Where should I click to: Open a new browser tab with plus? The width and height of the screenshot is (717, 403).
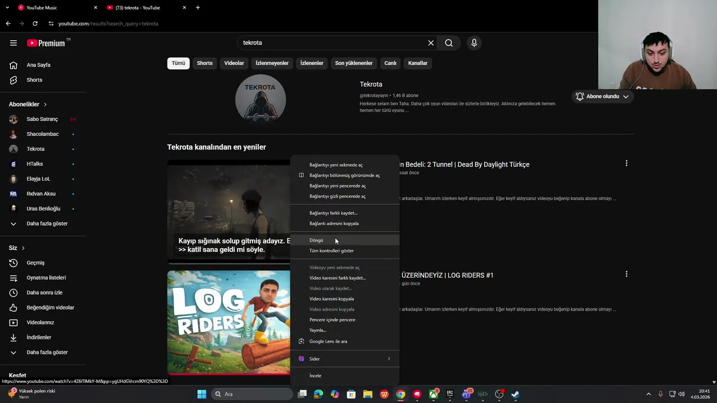(x=198, y=8)
